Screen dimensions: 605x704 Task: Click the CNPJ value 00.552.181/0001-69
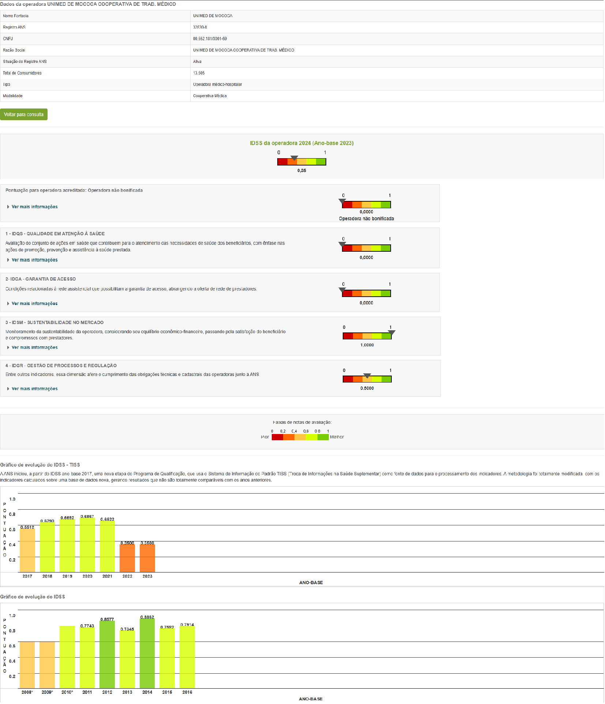click(x=210, y=39)
